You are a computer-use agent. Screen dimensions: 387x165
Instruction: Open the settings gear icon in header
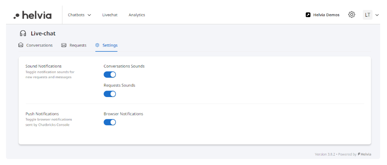tap(352, 15)
